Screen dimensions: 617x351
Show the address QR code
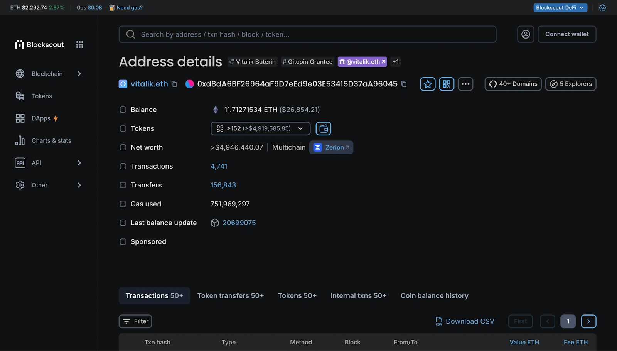click(447, 84)
